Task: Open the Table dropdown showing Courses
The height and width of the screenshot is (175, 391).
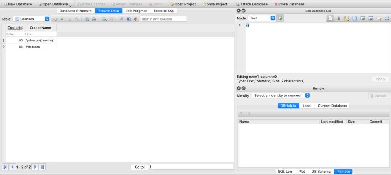Action: coord(31,19)
